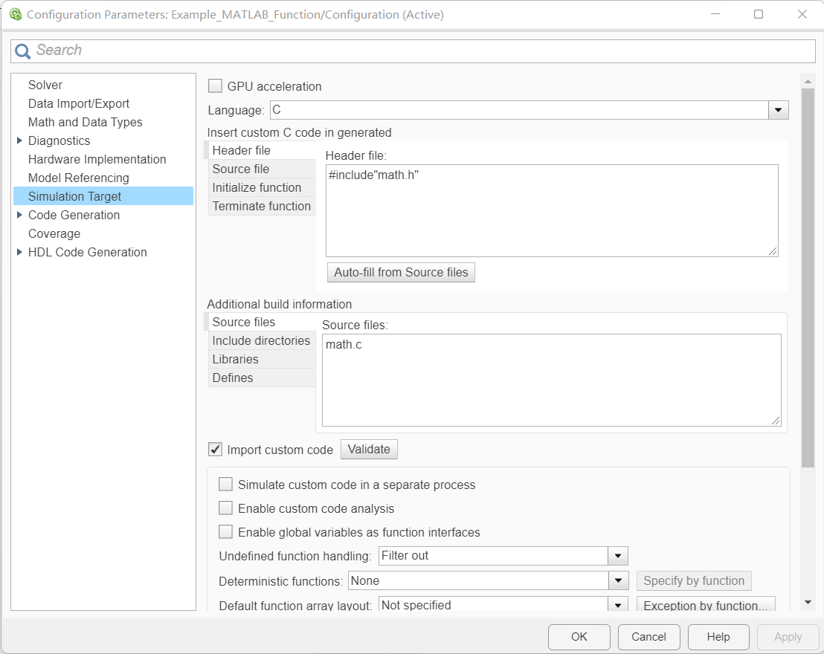Enable the GPU acceleration checkbox

[x=216, y=86]
